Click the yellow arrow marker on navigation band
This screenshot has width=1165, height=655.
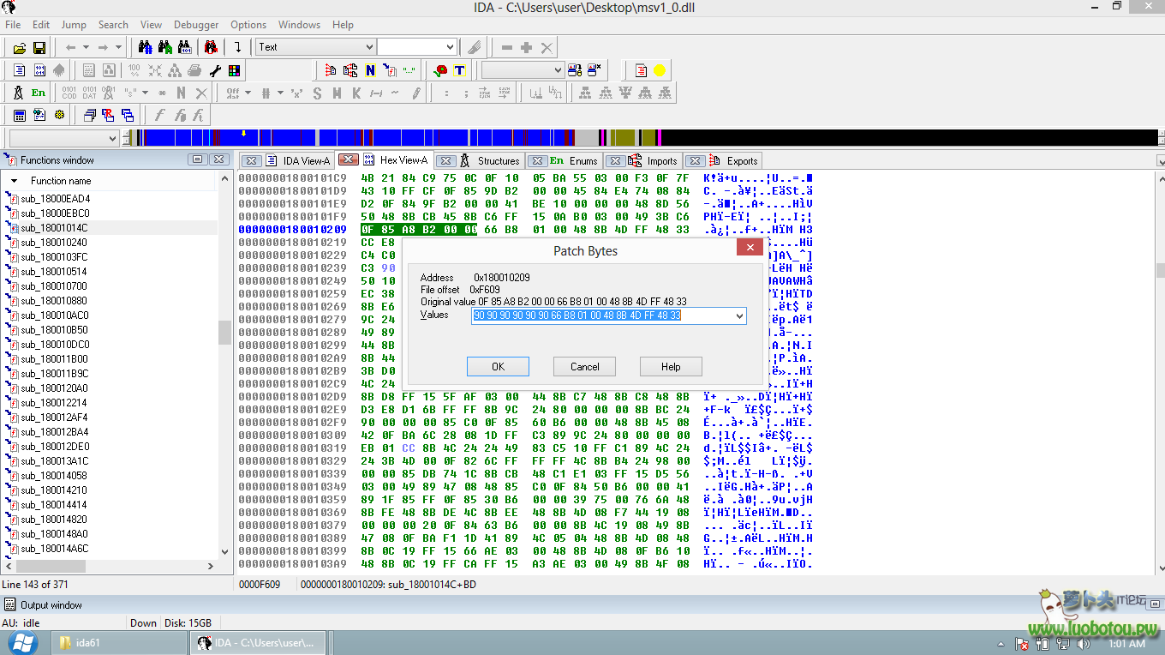coord(244,133)
